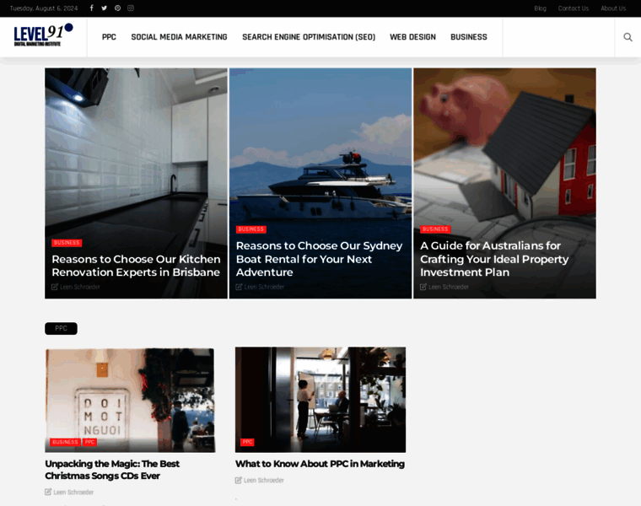This screenshot has height=506, width=641.
Task: Open Social Media Marketing menu item
Action: [179, 37]
